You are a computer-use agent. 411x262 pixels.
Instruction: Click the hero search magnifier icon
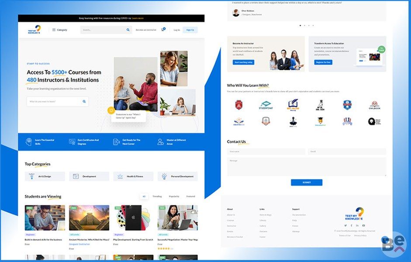point(84,101)
